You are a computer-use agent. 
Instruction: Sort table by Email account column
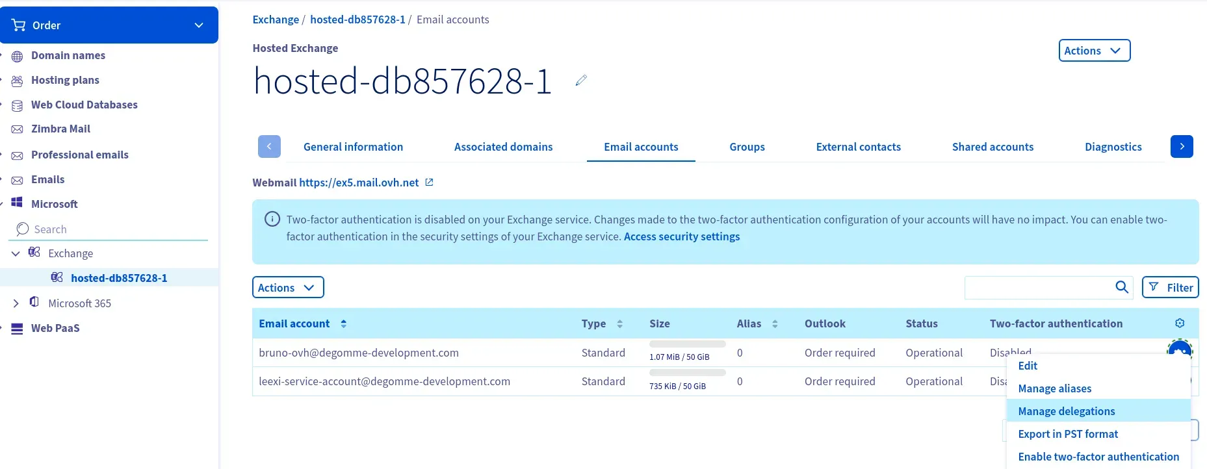(343, 323)
